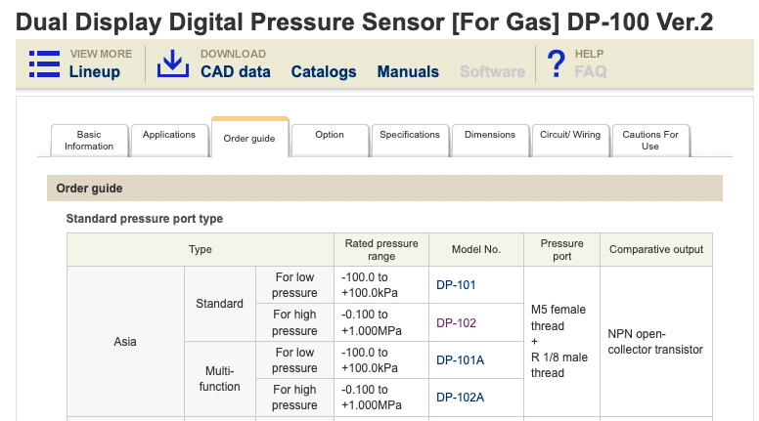Click the help question mark icon
The width and height of the screenshot is (759, 421).
pos(556,63)
